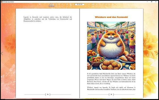This screenshot has width=159, height=100.
Task: Flip to previous page with left edge arrow
Action: click(2, 54)
